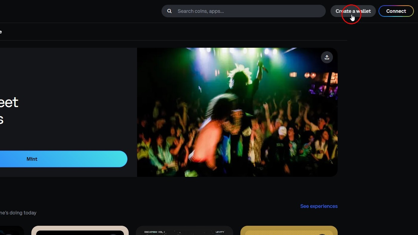Image resolution: width=418 pixels, height=235 pixels.
Task: Follow the See experiences link
Action: (x=319, y=206)
